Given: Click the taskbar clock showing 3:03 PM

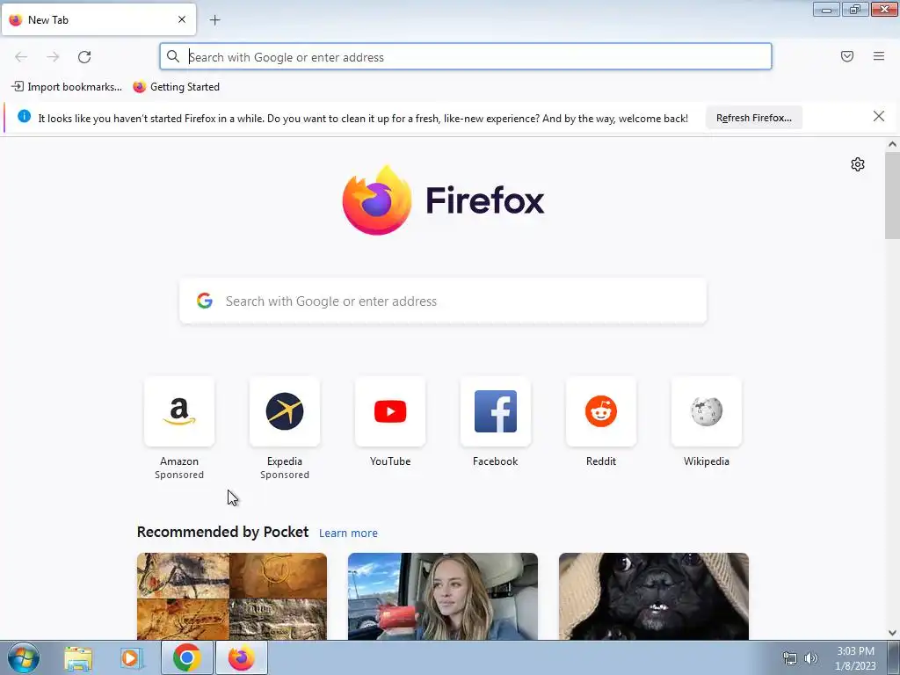Looking at the screenshot, I should 855,658.
